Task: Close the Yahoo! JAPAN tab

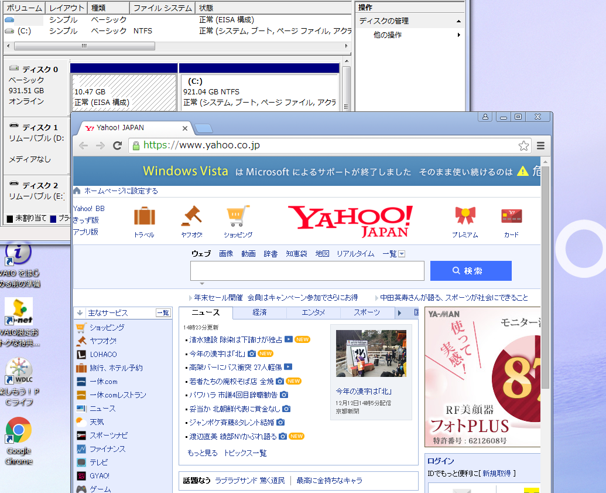Action: [x=185, y=128]
